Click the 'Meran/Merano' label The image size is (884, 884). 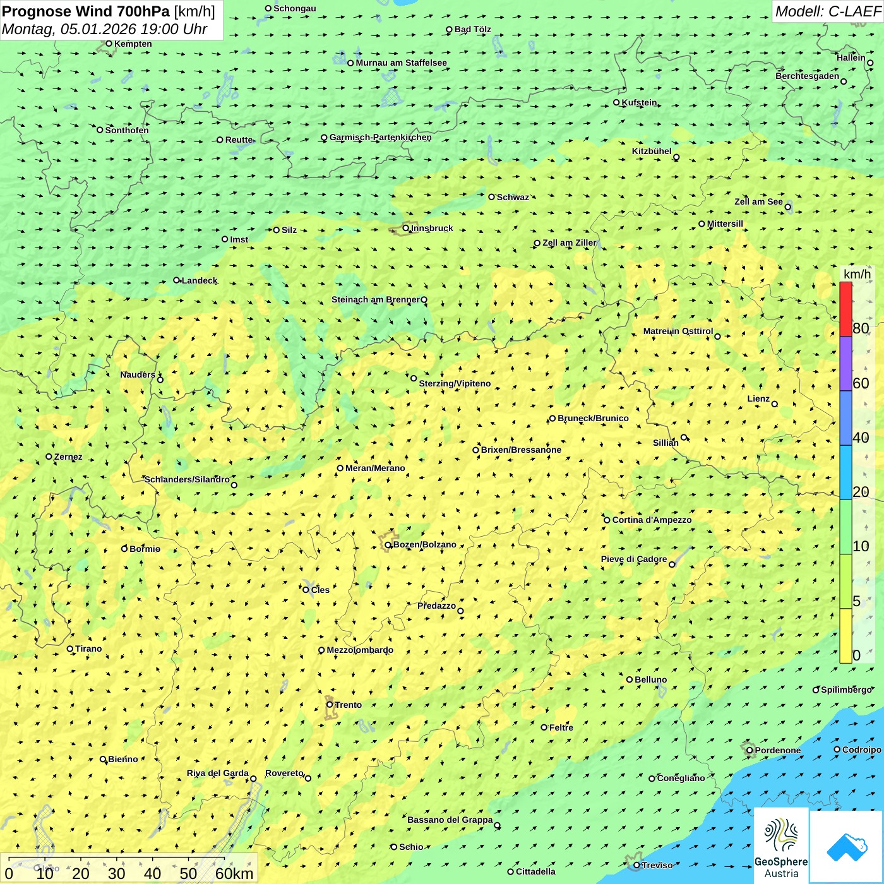[375, 468]
